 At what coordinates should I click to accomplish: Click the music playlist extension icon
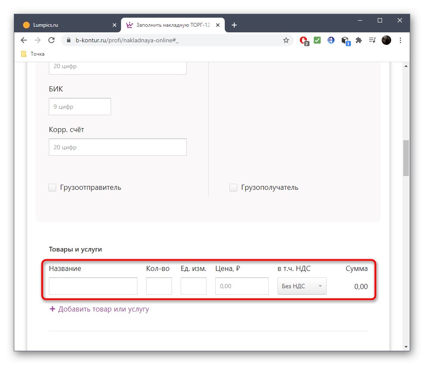click(372, 40)
